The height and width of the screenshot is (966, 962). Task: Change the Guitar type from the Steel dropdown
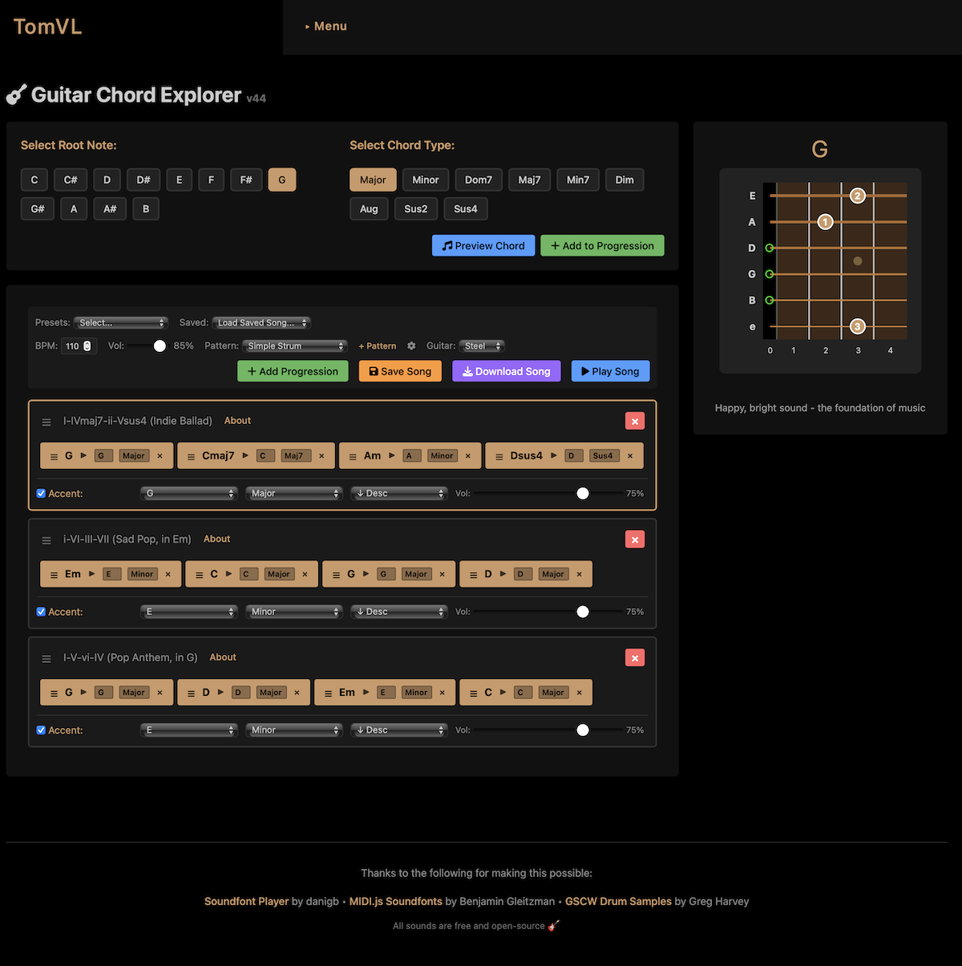(481, 346)
